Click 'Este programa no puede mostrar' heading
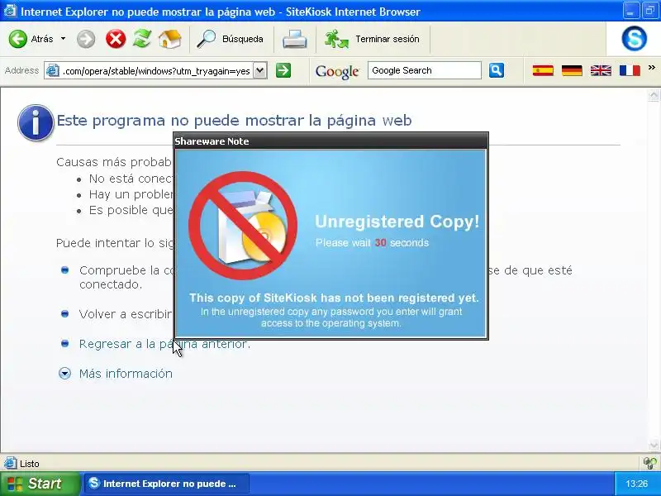This screenshot has height=496, width=661. click(234, 121)
